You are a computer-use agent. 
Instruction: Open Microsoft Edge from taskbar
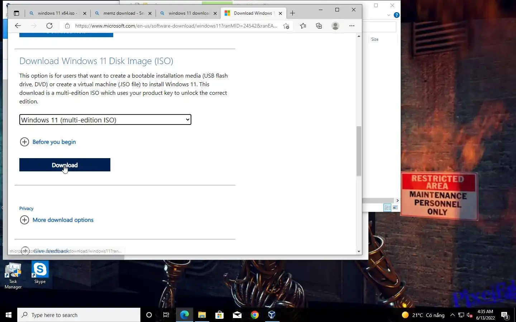(x=184, y=315)
